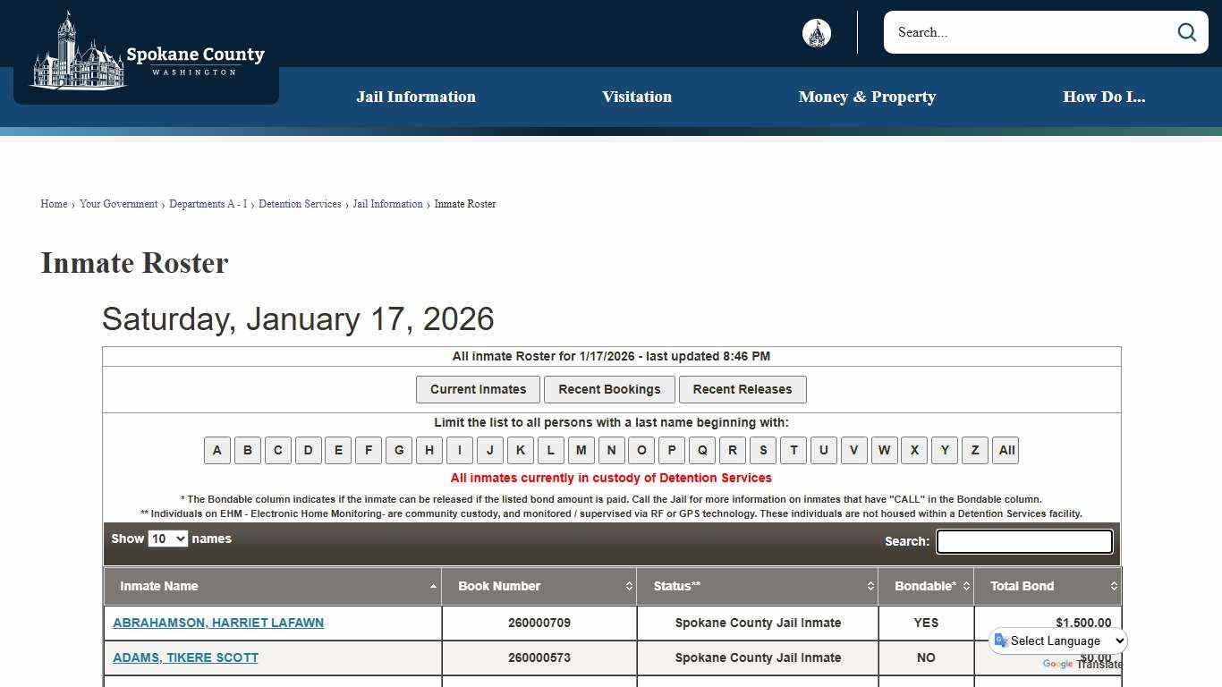
Task: Sort table by Bondable column
Action: point(925,586)
